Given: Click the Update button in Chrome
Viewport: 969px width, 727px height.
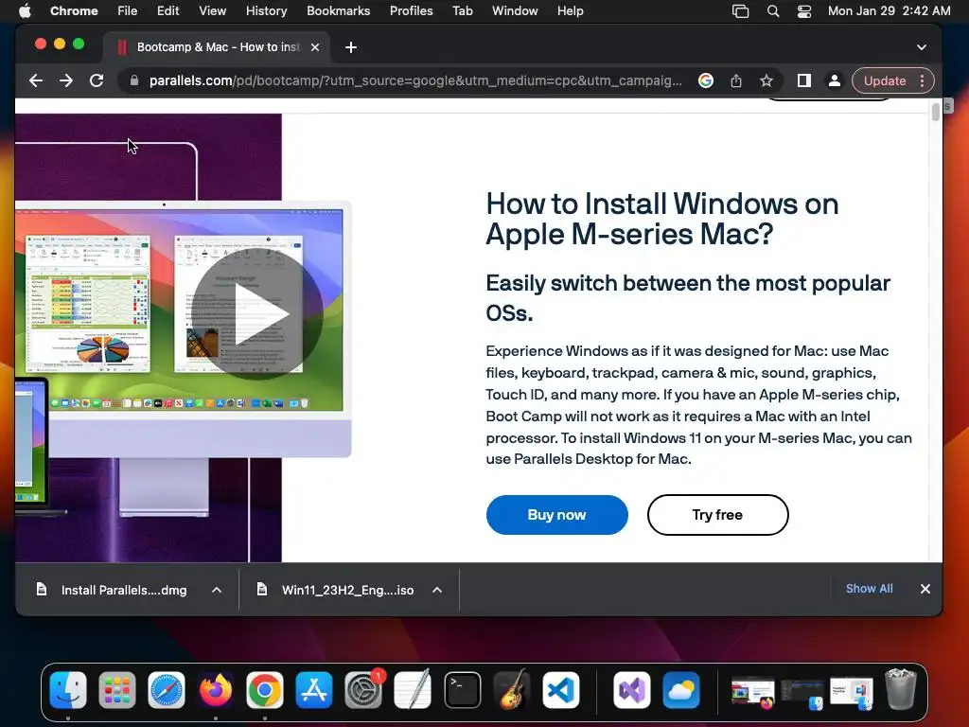Looking at the screenshot, I should point(885,81).
